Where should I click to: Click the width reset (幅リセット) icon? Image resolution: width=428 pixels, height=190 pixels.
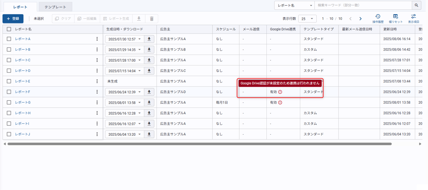(x=396, y=19)
